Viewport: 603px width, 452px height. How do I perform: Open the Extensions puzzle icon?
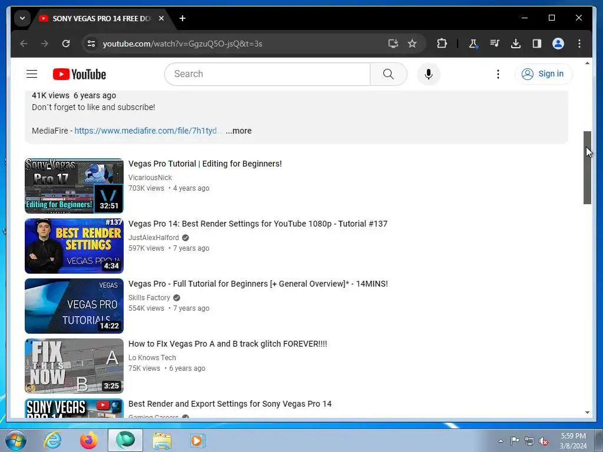coord(442,44)
